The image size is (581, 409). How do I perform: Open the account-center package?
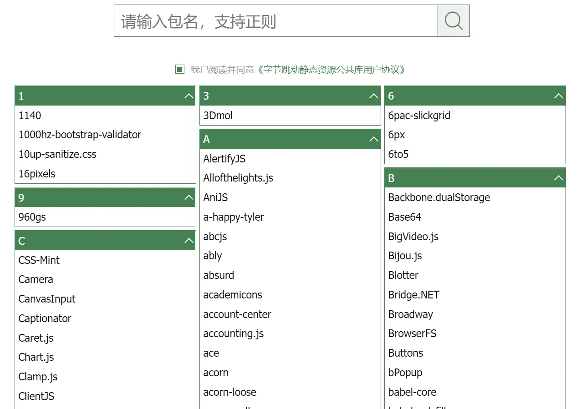click(x=237, y=314)
